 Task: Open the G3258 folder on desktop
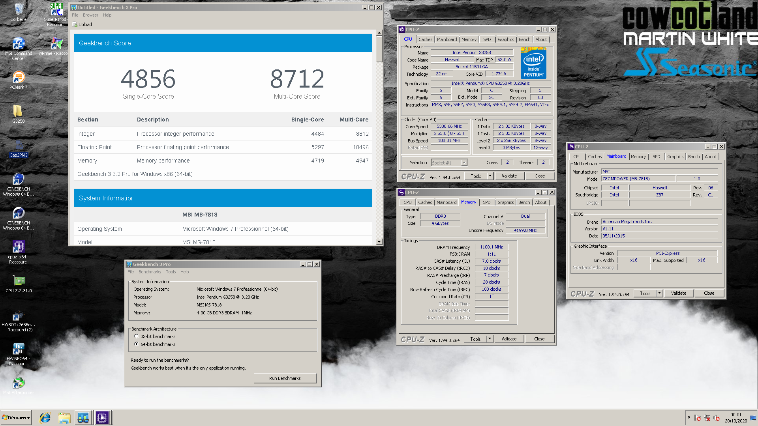coord(19,114)
